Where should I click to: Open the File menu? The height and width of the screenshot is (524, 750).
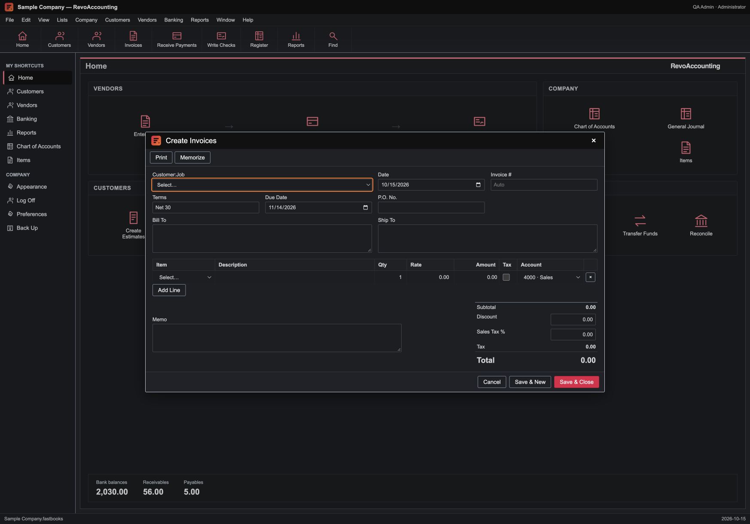pyautogui.click(x=9, y=20)
